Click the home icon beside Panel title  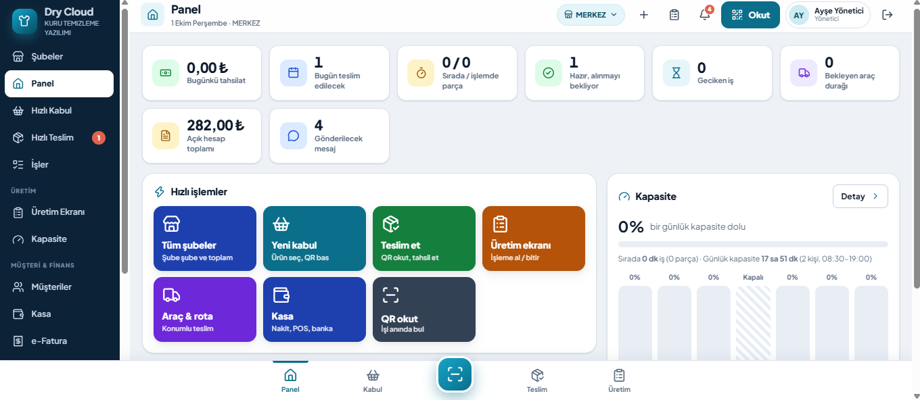point(153,15)
